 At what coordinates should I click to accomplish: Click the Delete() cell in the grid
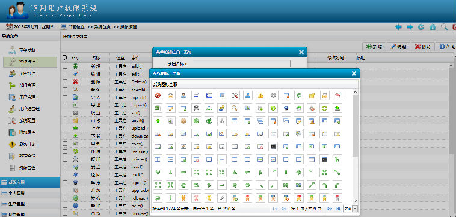coord(140,82)
